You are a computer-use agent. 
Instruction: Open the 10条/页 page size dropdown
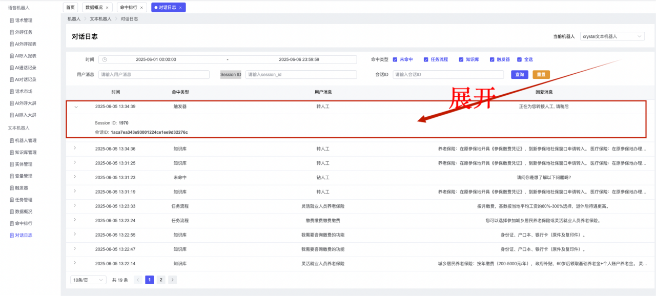[x=88, y=280]
